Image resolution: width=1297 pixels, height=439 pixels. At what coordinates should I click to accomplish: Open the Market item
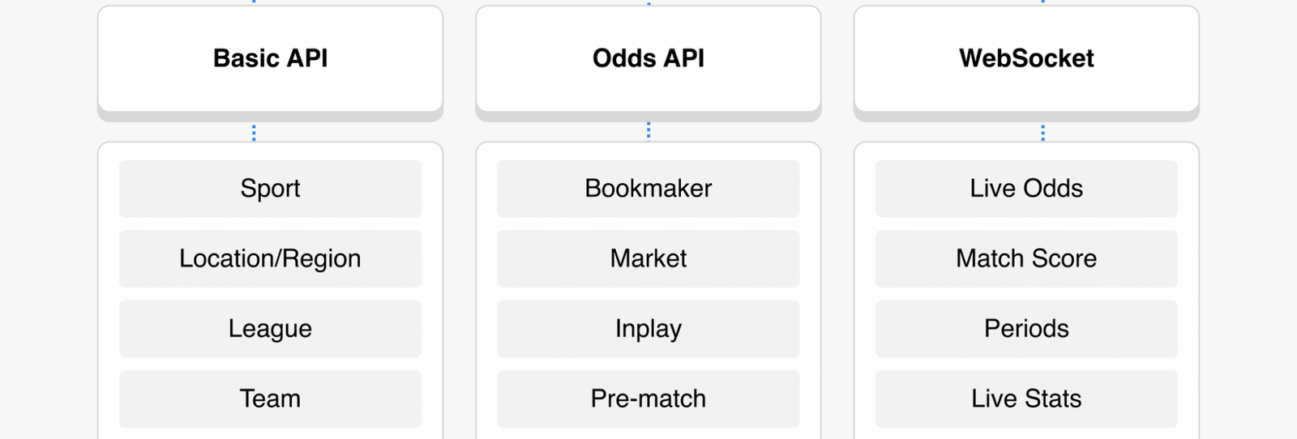648,258
